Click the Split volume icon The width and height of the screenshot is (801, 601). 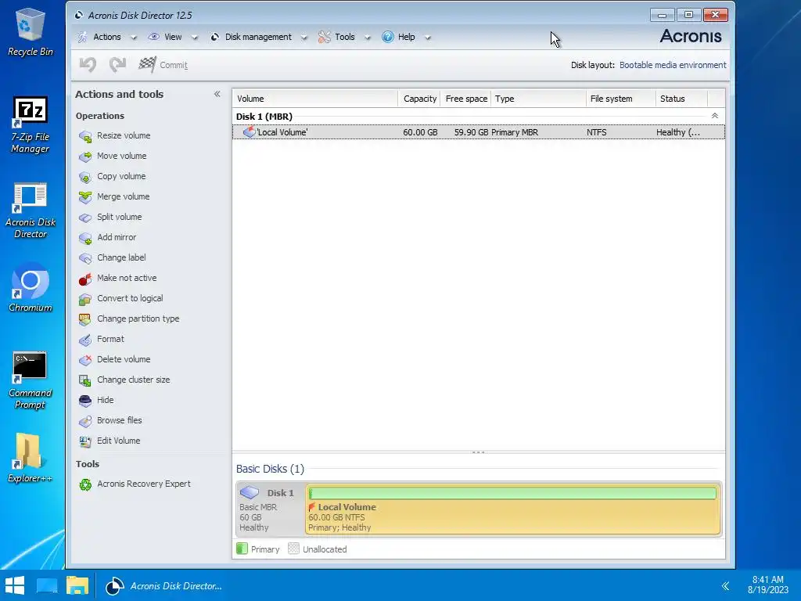(x=84, y=218)
